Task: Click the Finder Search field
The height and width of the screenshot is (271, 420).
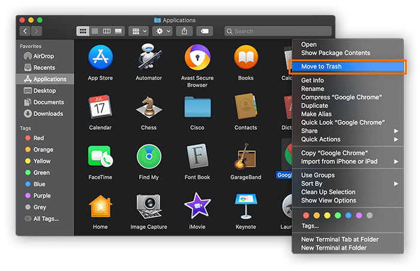Action: pyautogui.click(x=278, y=31)
